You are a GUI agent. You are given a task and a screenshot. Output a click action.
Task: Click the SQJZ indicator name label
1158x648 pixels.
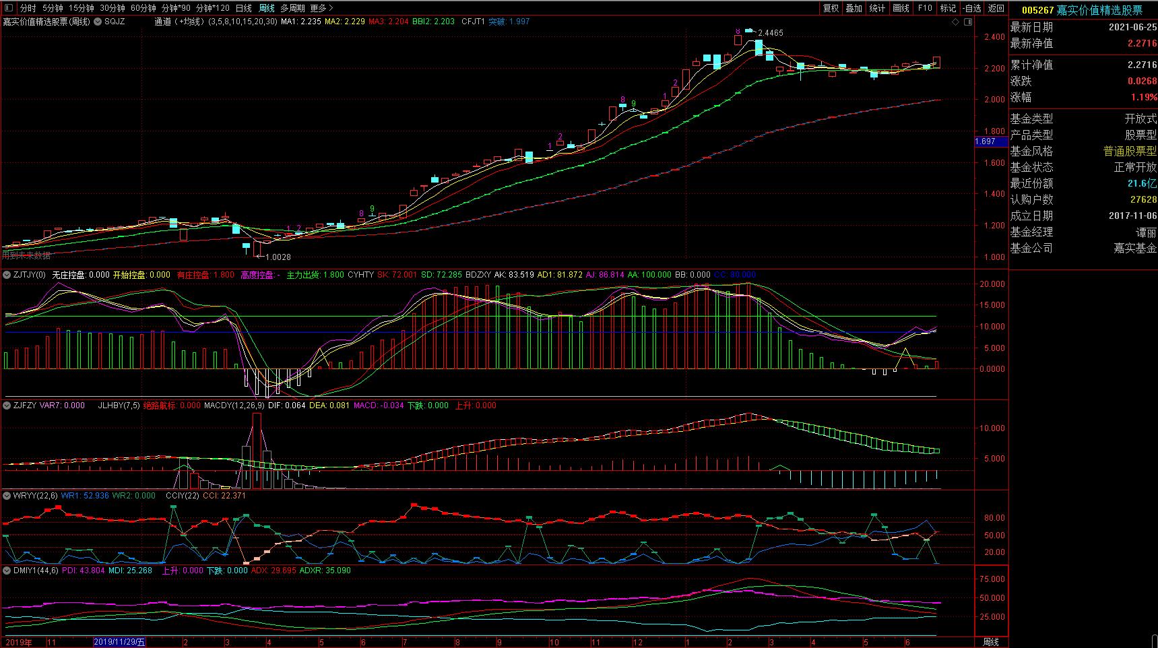[x=115, y=22]
